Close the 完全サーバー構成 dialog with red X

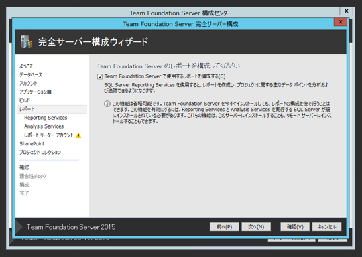click(x=341, y=22)
